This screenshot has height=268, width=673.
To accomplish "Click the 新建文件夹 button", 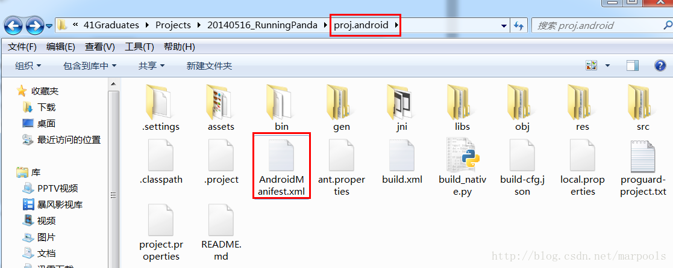I will tap(209, 66).
